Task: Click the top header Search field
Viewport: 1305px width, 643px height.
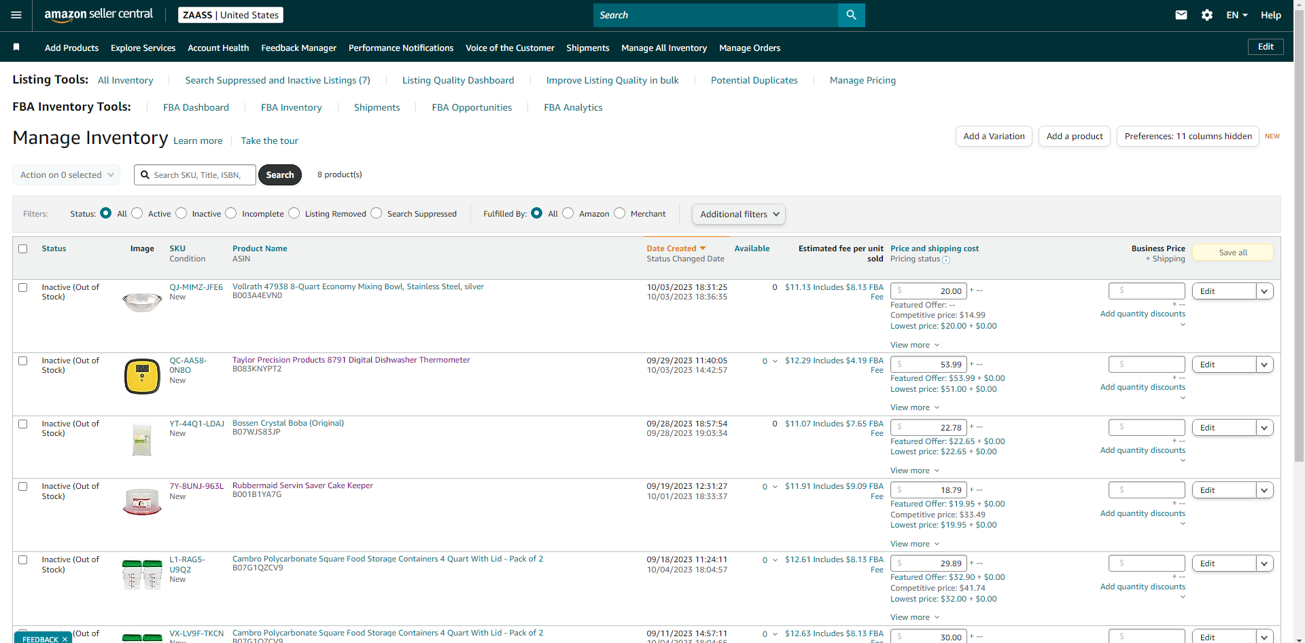Action: [716, 15]
